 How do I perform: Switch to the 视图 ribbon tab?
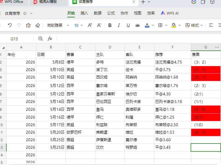point(138,13)
